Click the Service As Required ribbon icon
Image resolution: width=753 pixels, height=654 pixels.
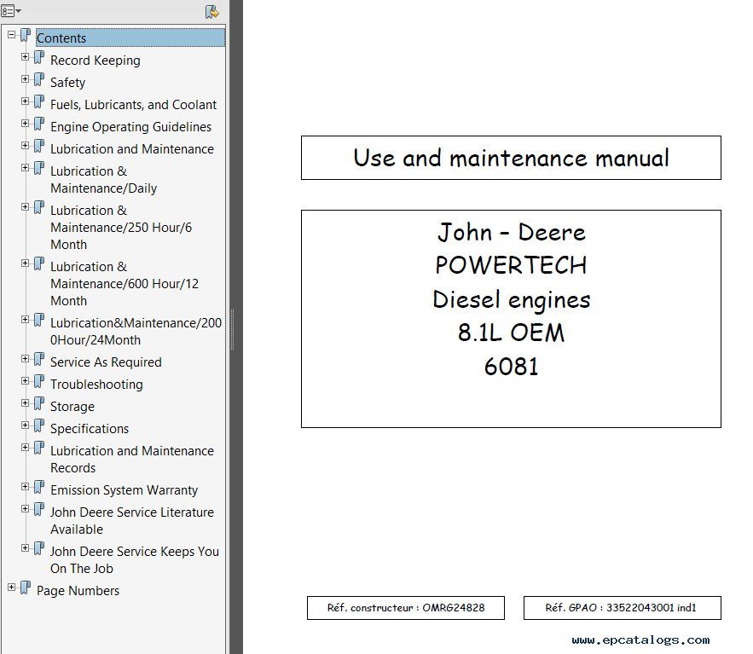(39, 360)
